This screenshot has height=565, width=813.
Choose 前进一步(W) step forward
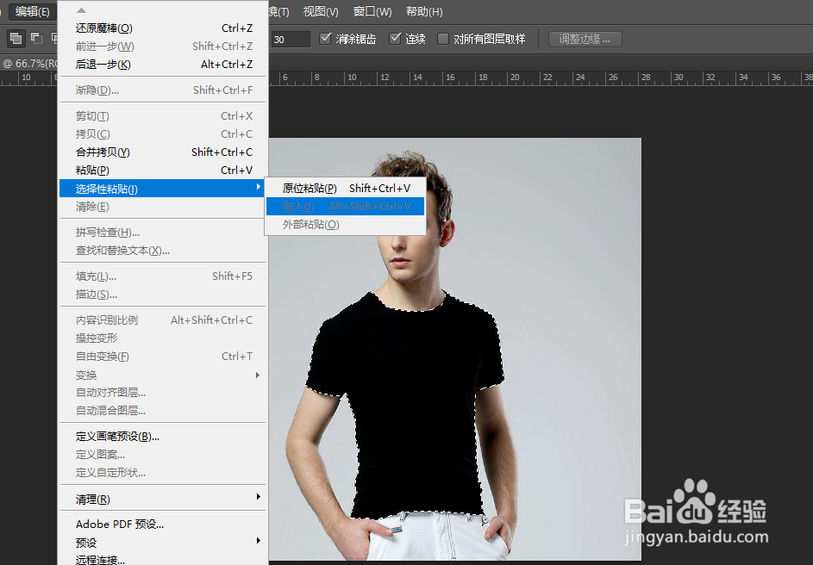click(x=163, y=47)
